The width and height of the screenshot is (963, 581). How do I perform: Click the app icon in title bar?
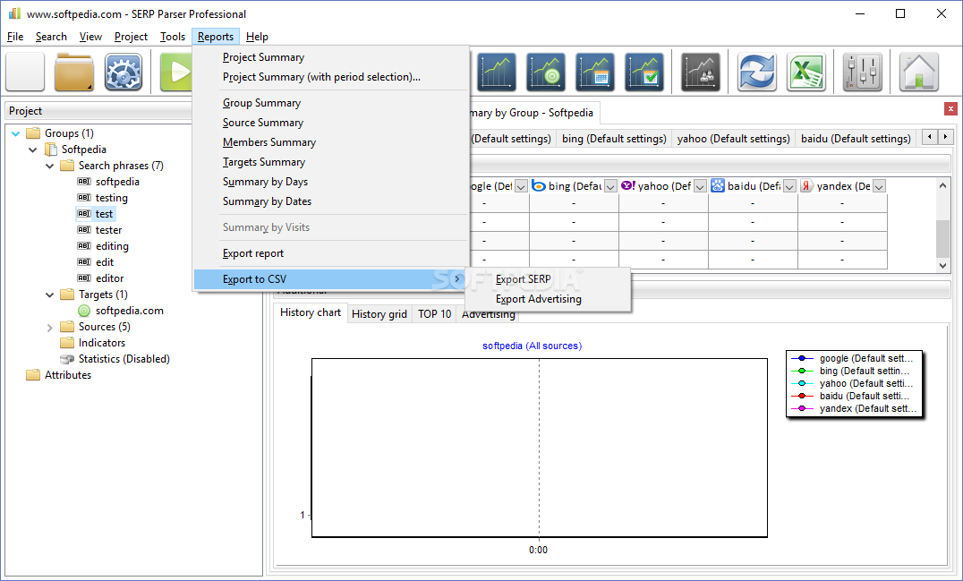point(14,13)
